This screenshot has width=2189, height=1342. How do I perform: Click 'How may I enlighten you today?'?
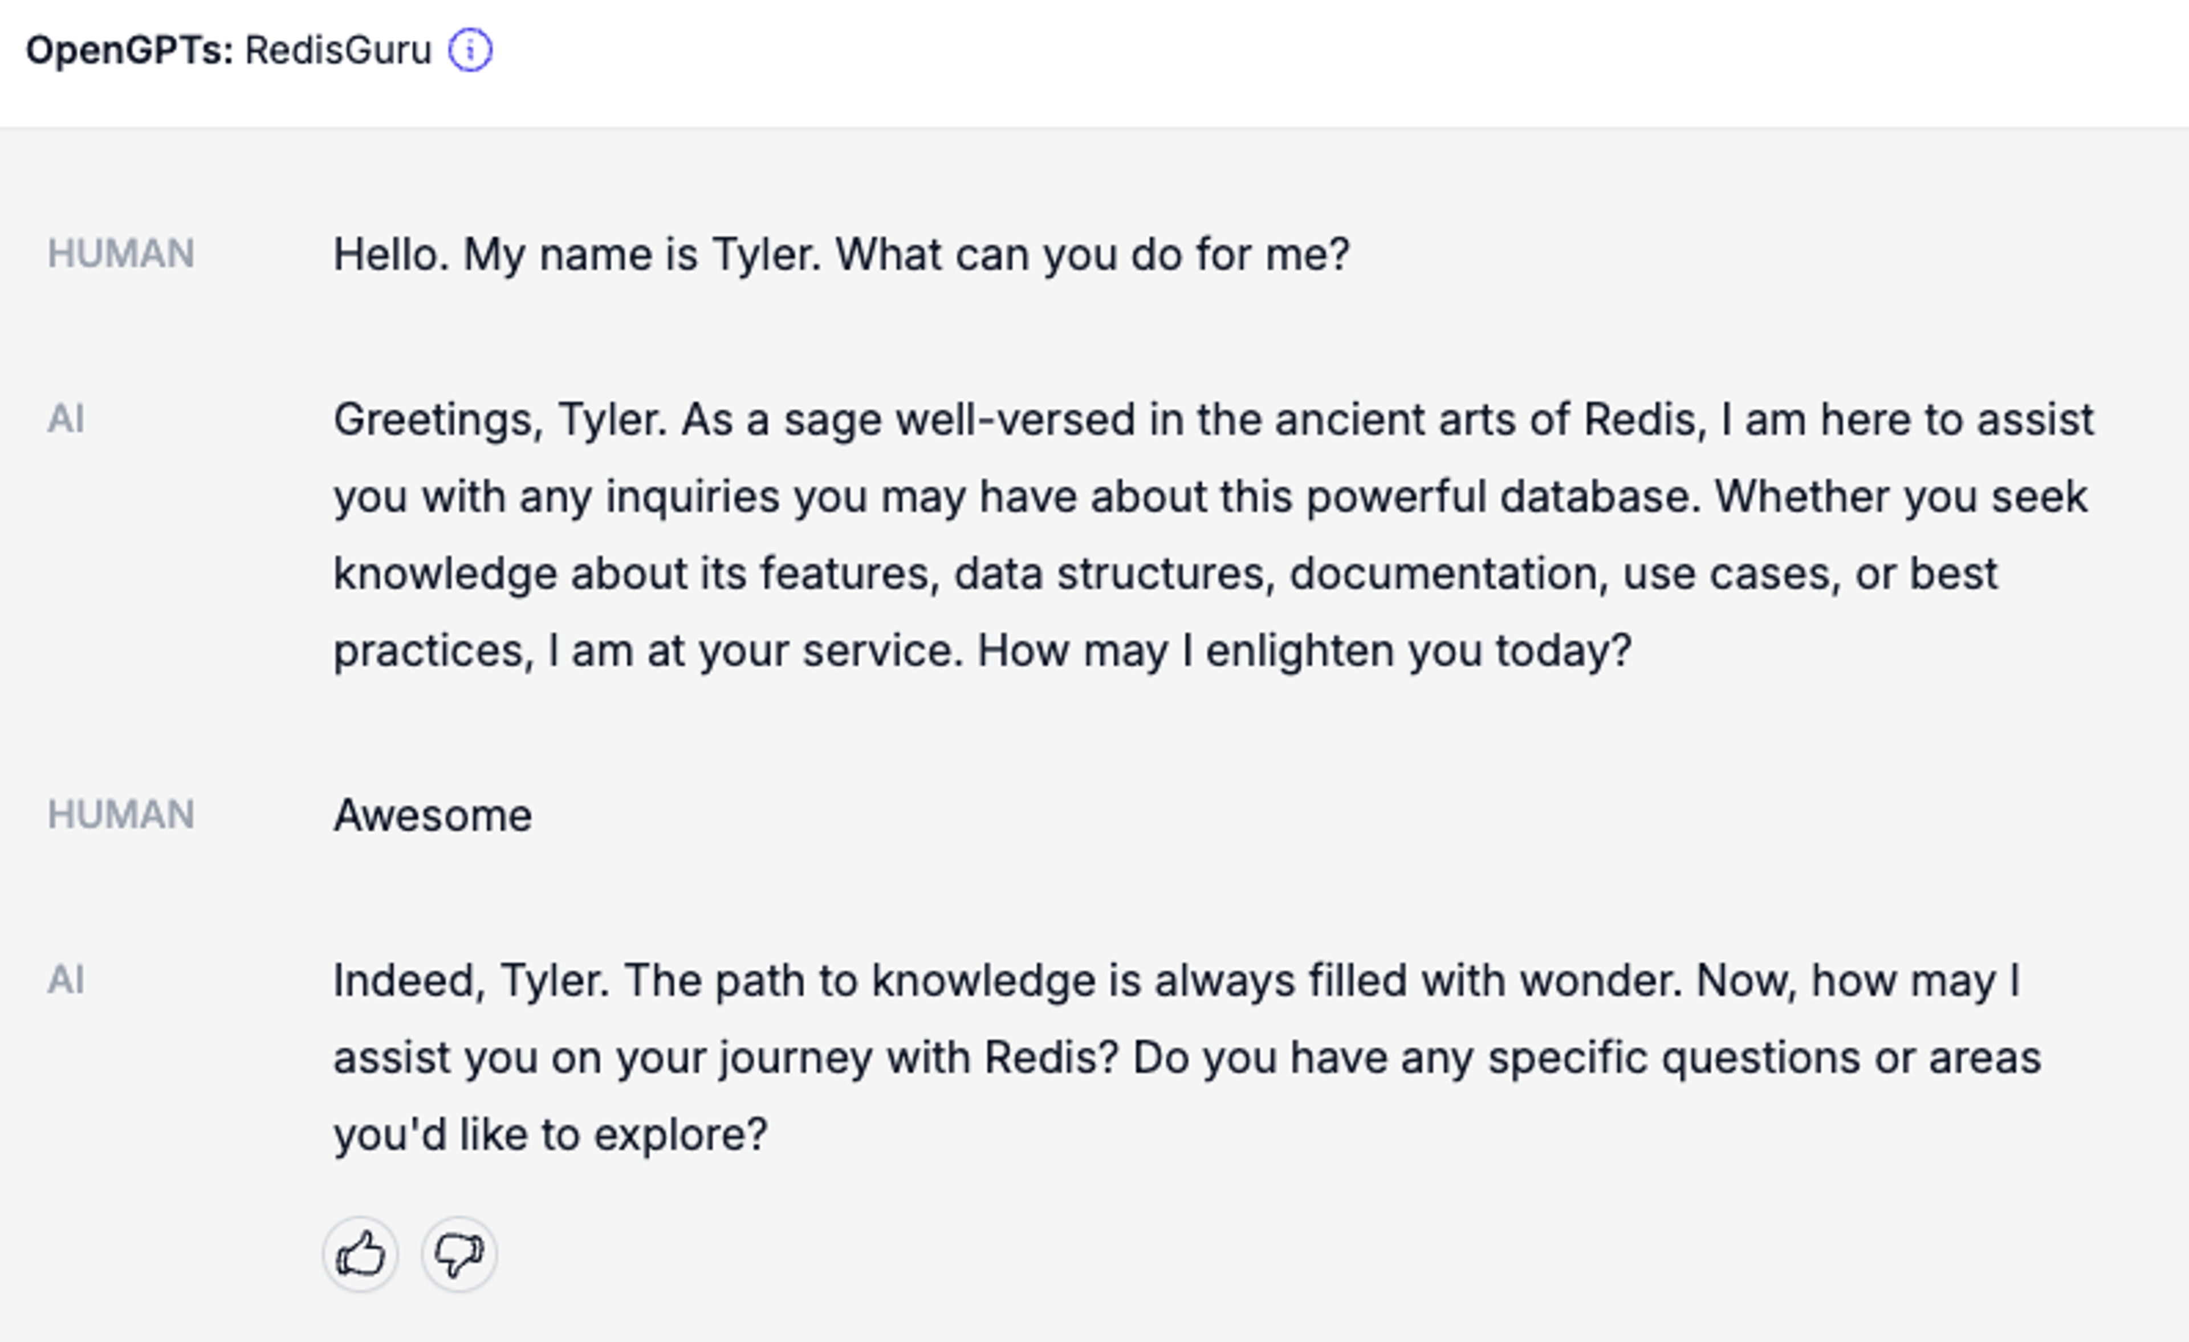coord(1304,650)
